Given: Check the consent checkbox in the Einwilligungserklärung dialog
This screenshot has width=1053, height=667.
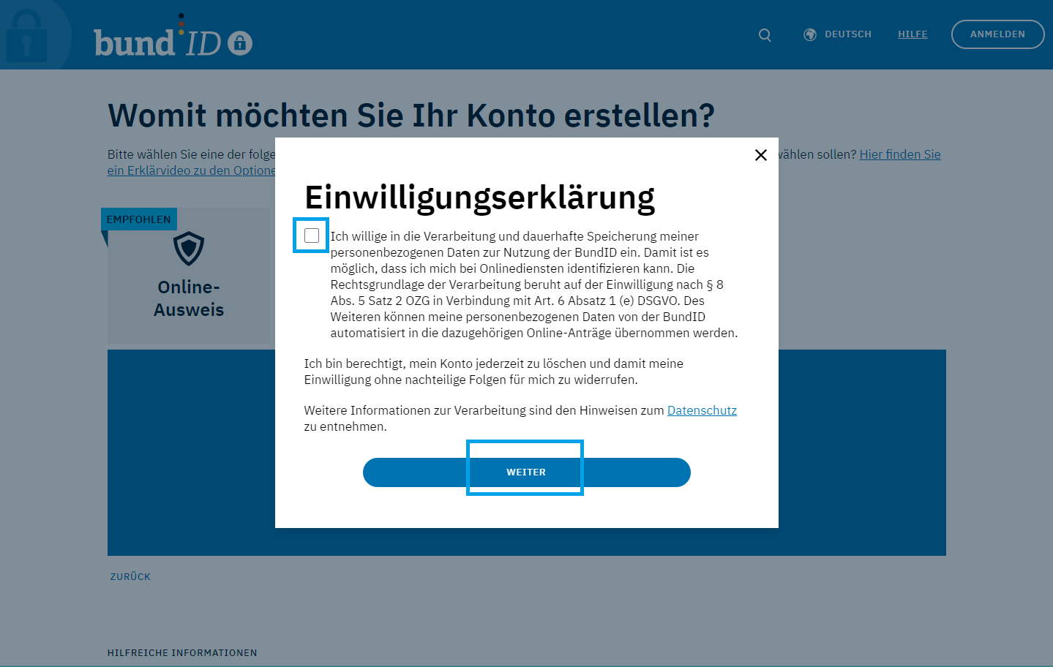Looking at the screenshot, I should coord(312,235).
